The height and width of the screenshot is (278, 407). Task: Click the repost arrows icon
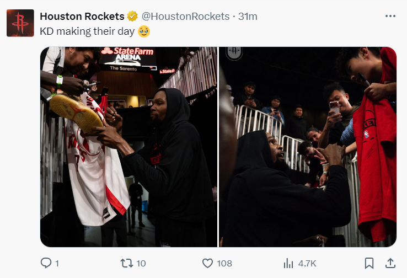[126, 263]
